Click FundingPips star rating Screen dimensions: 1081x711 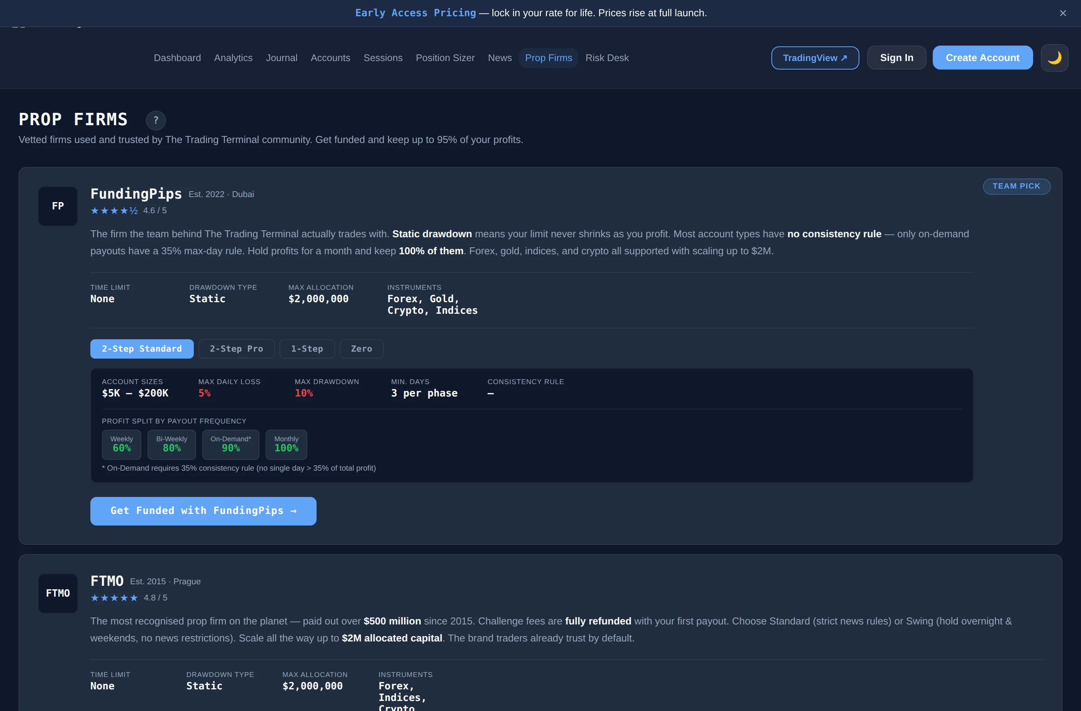[x=114, y=211]
